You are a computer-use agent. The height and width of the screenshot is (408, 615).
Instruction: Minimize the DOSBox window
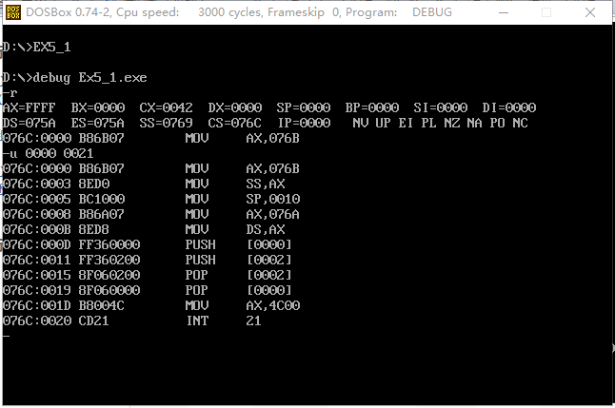pos(504,12)
